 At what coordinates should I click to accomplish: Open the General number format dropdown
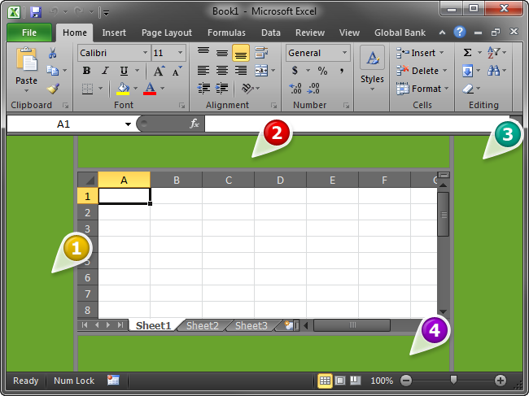click(x=344, y=53)
